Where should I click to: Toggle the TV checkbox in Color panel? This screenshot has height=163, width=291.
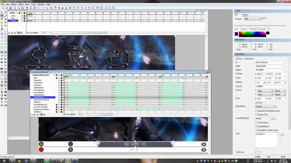[x=263, y=18]
